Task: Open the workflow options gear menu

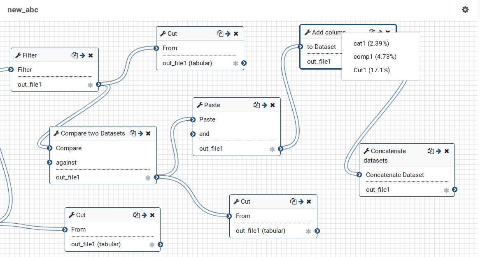Action: point(465,9)
